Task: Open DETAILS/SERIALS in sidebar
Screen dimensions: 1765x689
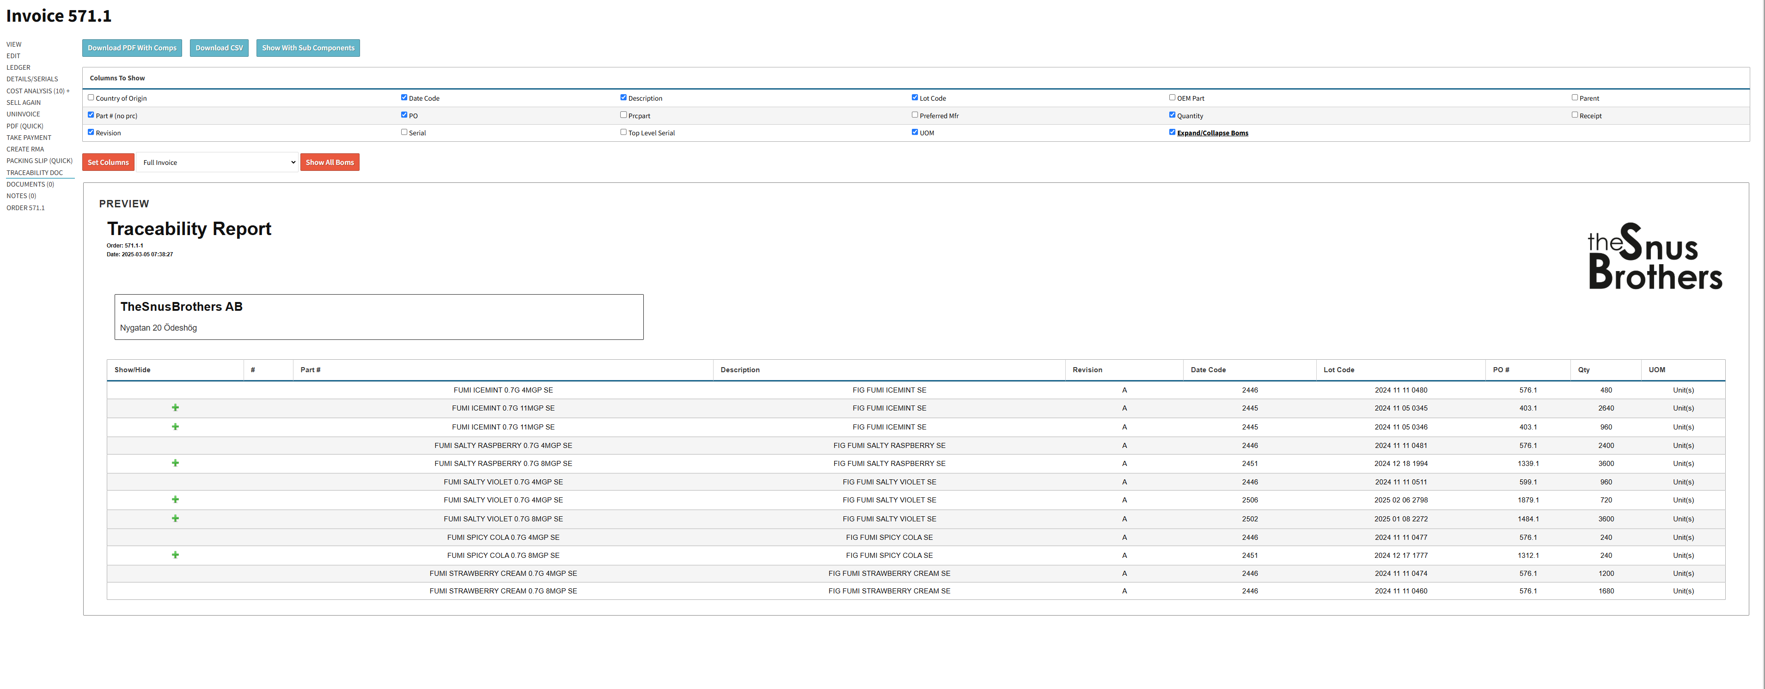Action: tap(32, 79)
